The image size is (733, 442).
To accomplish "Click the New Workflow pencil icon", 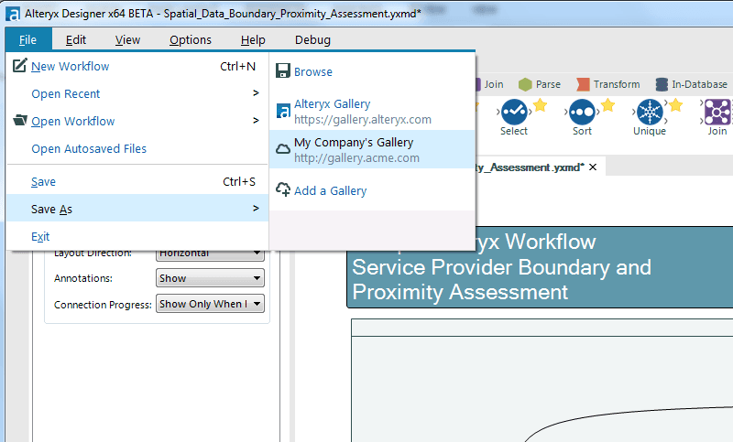I will 19,65.
